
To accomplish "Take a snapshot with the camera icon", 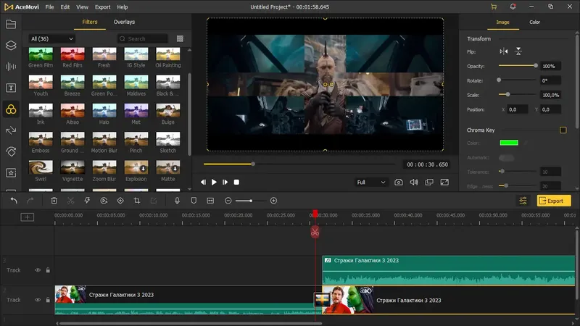I will 399,183.
